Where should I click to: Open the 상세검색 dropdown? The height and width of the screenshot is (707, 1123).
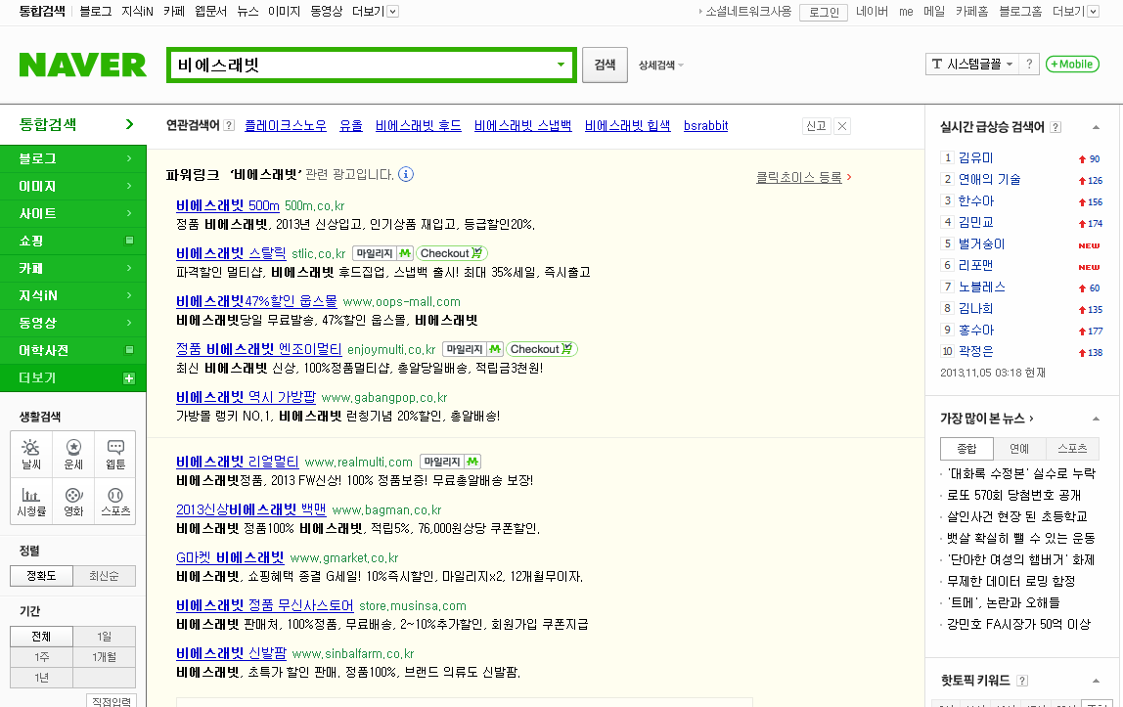(661, 66)
